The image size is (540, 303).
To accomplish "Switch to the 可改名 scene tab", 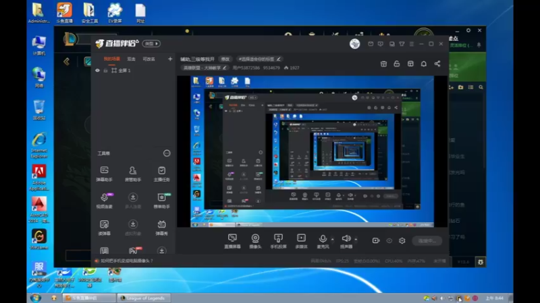I will click(148, 59).
